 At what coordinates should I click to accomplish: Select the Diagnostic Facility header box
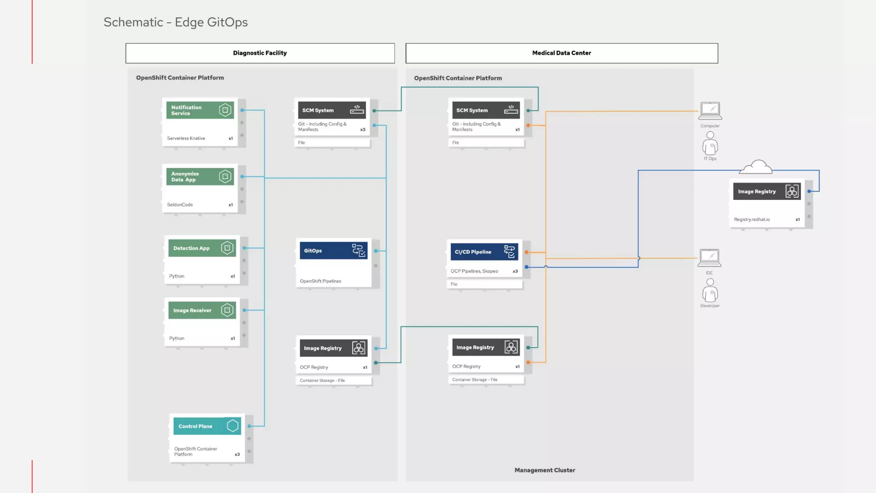point(260,53)
